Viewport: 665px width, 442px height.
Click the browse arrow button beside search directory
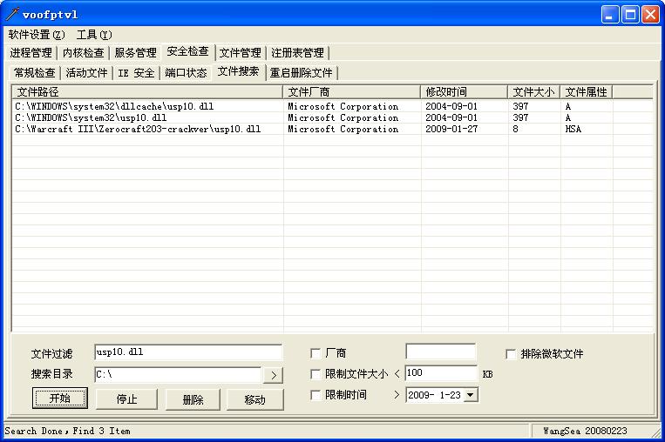[273, 375]
